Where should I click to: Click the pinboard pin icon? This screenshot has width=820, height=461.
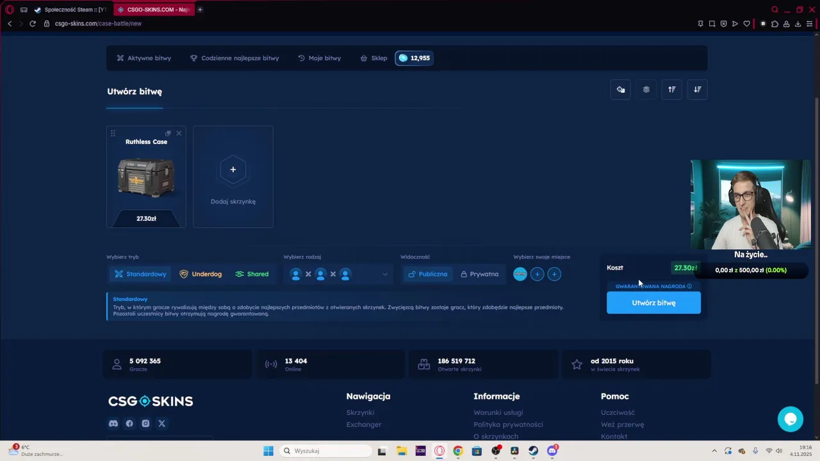700,24
